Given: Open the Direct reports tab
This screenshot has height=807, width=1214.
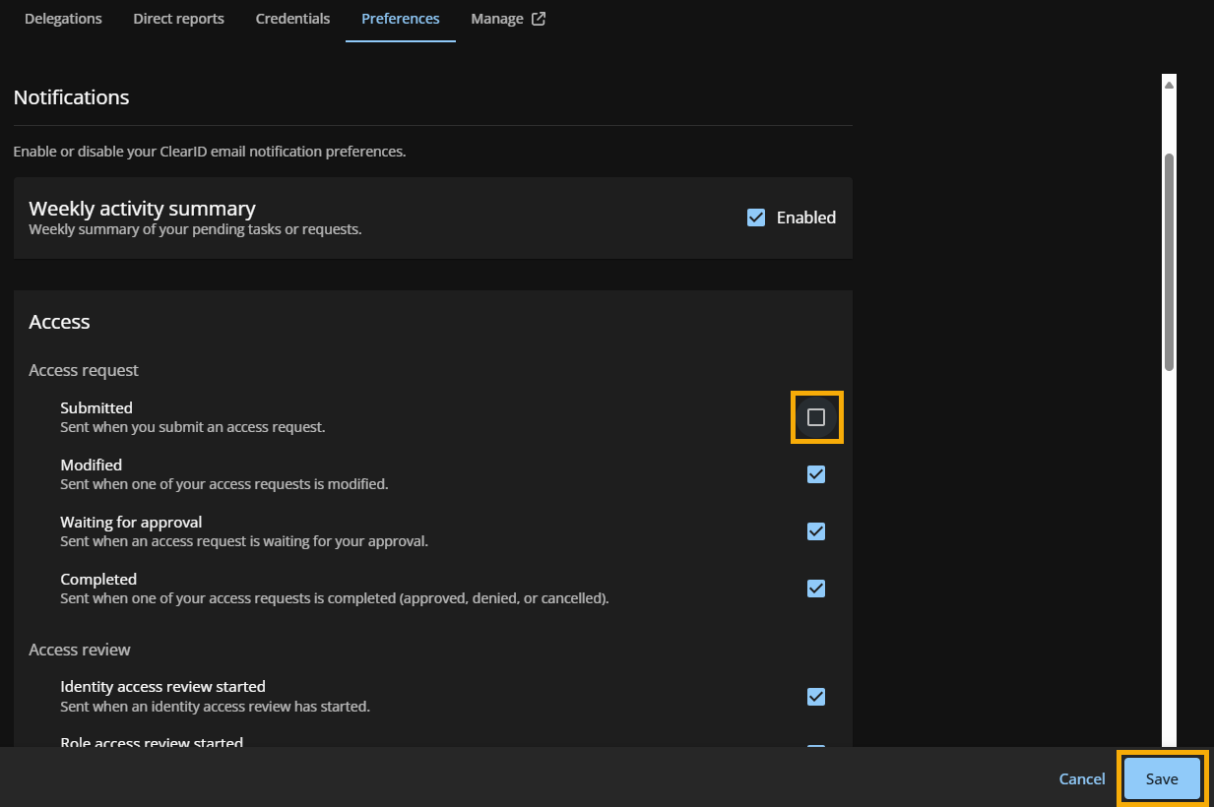Looking at the screenshot, I should pos(178,18).
